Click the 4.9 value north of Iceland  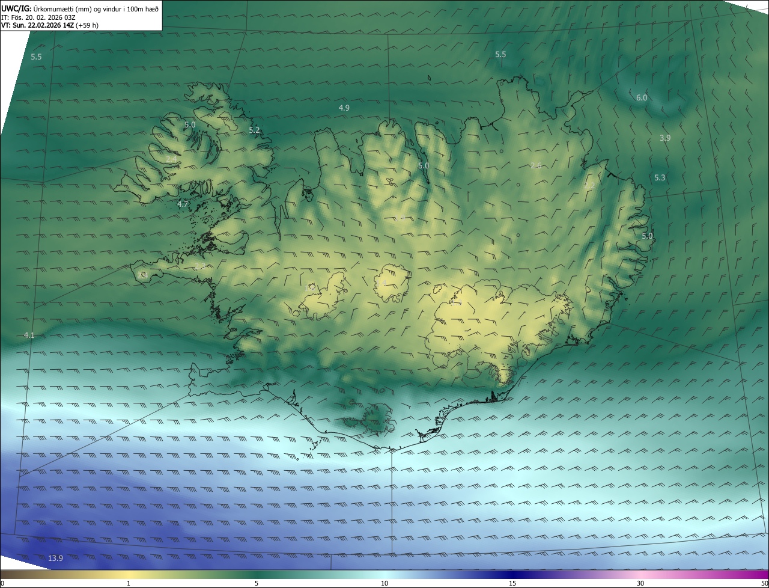pyautogui.click(x=344, y=108)
